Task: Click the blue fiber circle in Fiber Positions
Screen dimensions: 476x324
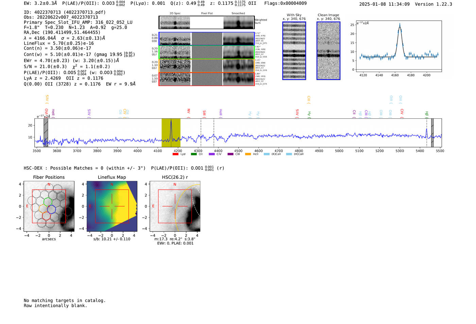Action: click(52, 209)
